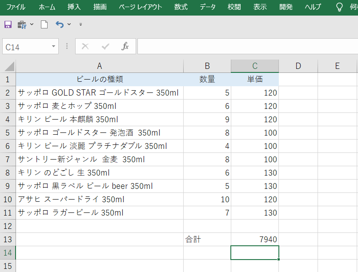Click the New blank document icon
Viewport: 358px width, 272px height.
[44, 24]
